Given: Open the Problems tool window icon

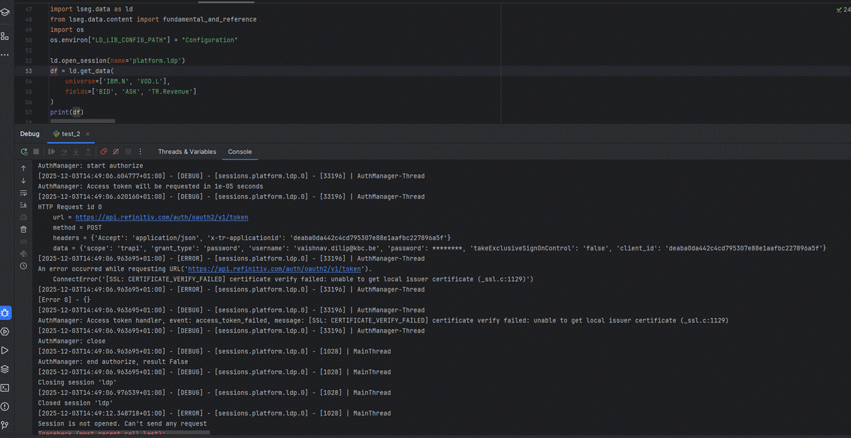Looking at the screenshot, I should [x=5, y=407].
